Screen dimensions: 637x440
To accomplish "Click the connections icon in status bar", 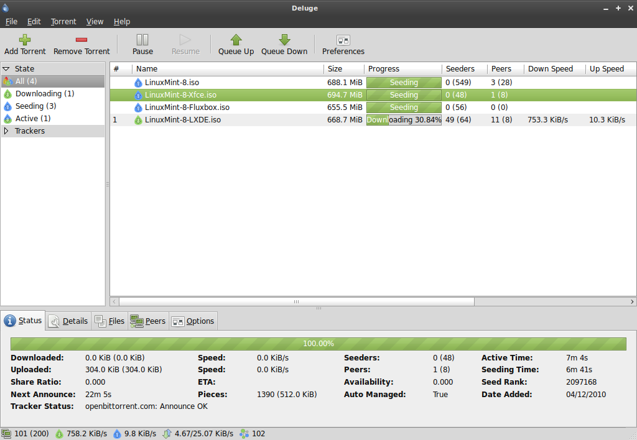I will [x=6, y=434].
